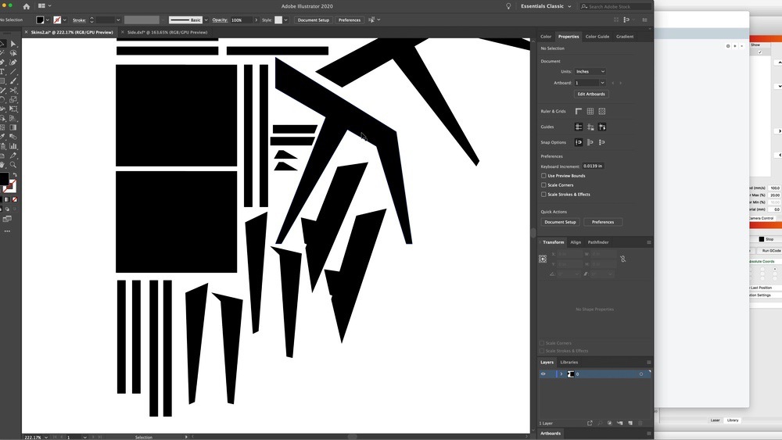Switch to Side.dxf document tab
Viewport: 782px width, 440px height.
(167, 32)
